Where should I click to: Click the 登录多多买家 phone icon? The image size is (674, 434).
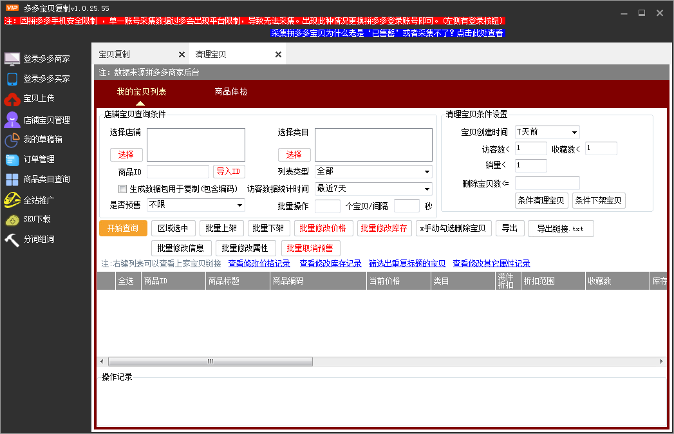tap(12, 79)
